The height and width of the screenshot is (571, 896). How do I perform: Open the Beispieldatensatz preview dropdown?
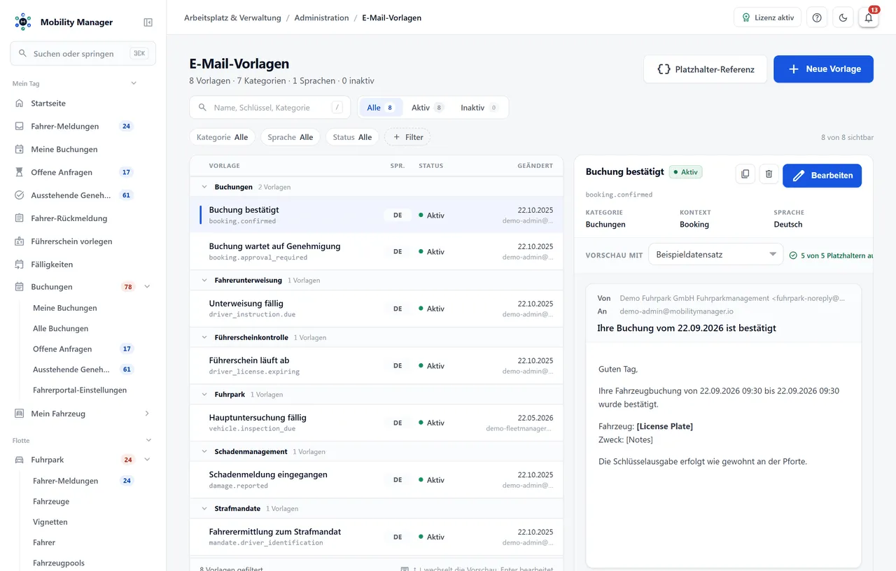coord(715,255)
